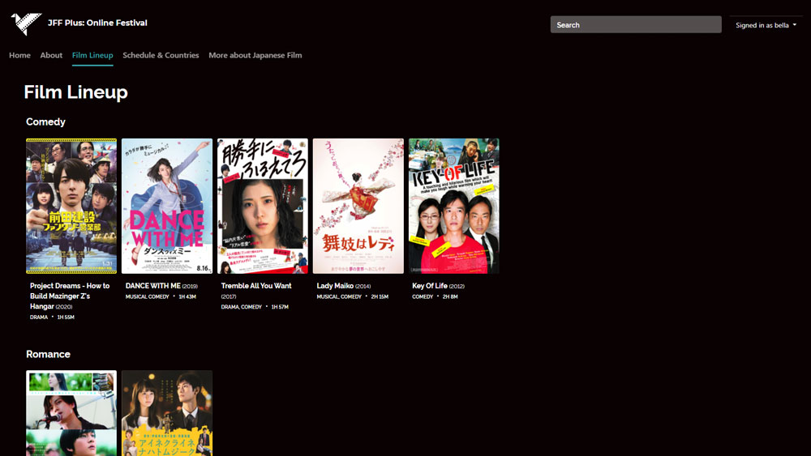Viewport: 811px width, 456px height.
Task: Click the DRAMA, COMEDY • 1H 57M text
Action: tap(255, 307)
